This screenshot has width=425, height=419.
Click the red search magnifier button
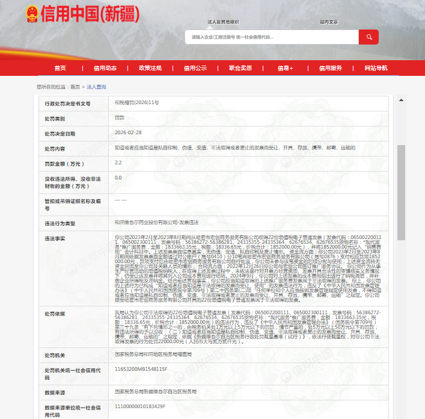[x=368, y=37]
